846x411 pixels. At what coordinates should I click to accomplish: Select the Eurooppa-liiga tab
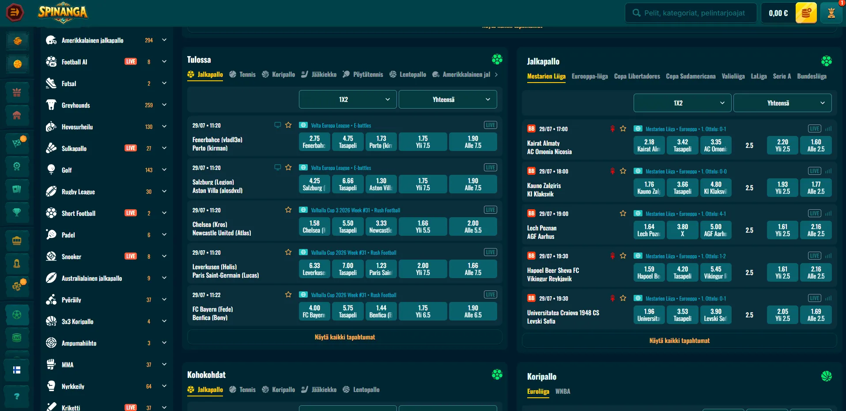point(589,76)
